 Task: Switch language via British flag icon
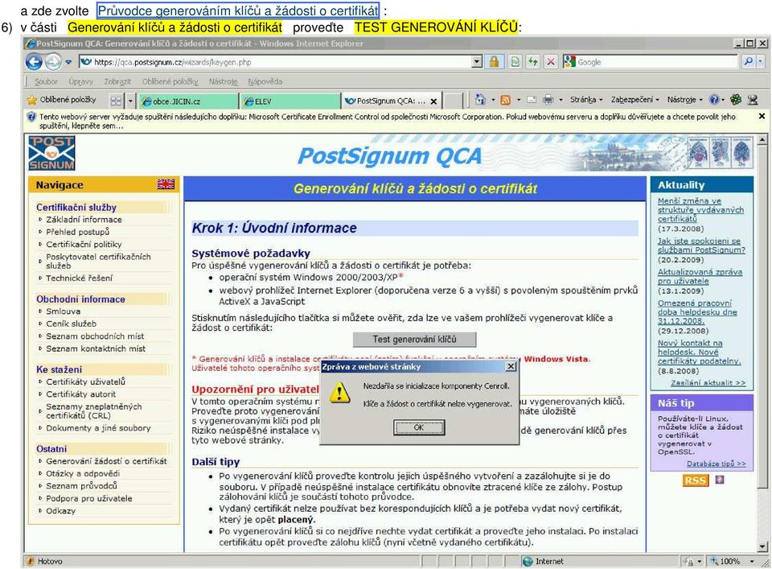point(166,184)
